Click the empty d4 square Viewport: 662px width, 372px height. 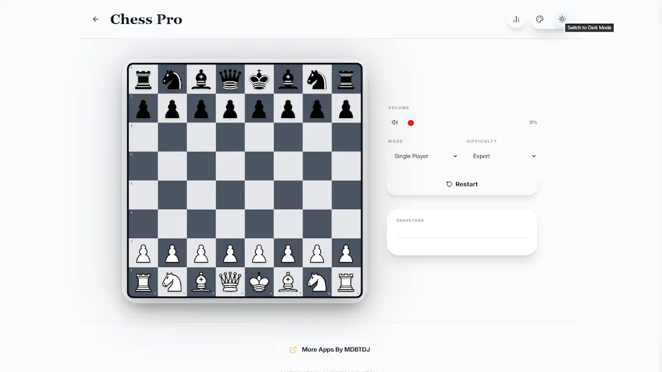[x=230, y=195]
